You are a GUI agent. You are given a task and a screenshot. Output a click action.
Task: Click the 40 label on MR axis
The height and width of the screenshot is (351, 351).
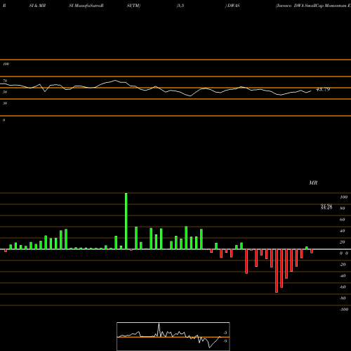click(x=343, y=231)
